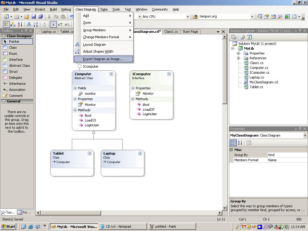Collapse the IComputer interface shape with chevron
Screen dimensions: 308x231
(169, 74)
